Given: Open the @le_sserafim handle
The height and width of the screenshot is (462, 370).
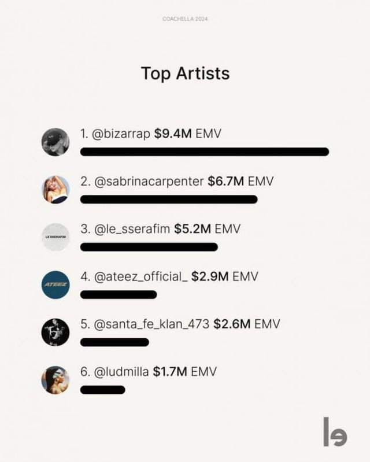Looking at the screenshot, I should [x=132, y=229].
